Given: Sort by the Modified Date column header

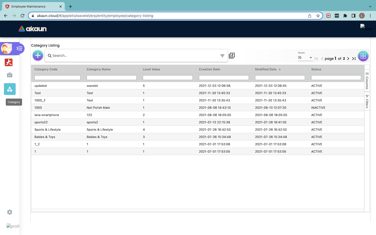Looking at the screenshot, I should tap(266, 69).
